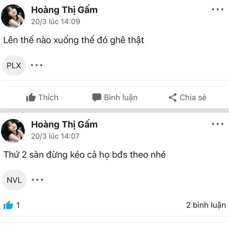This screenshot has width=229, height=229.
Task: Open the 20/3 lúc 14:09 timestamp
Action: pos(55,21)
